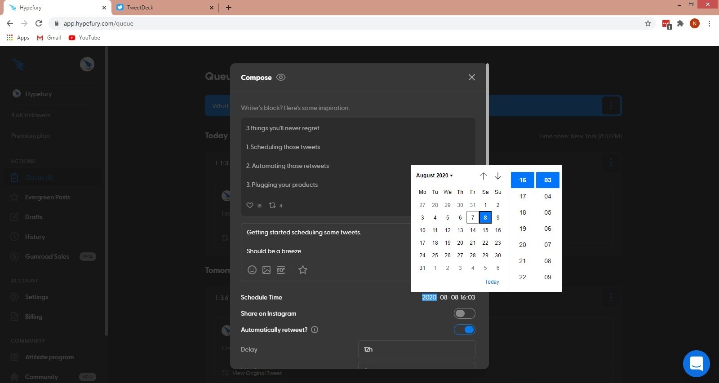
Task: Toggle tweet preview eye icon
Action: coord(281,77)
